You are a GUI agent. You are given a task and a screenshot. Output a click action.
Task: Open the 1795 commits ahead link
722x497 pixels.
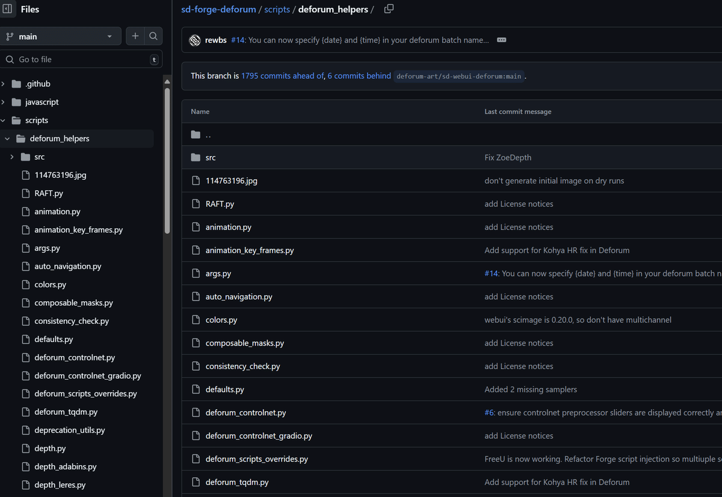[282, 76]
